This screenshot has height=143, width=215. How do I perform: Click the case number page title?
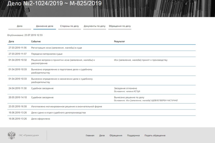pyautogui.click(x=51, y=4)
